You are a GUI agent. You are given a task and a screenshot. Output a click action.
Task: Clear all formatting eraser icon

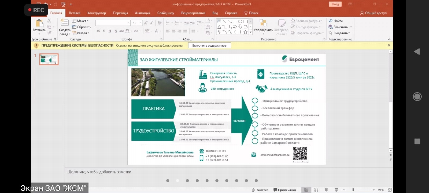coord(160,23)
